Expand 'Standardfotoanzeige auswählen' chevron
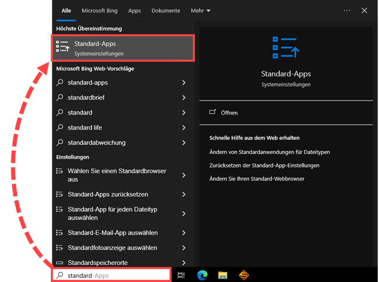Viewport: 379px width, 282px height. coord(184,248)
